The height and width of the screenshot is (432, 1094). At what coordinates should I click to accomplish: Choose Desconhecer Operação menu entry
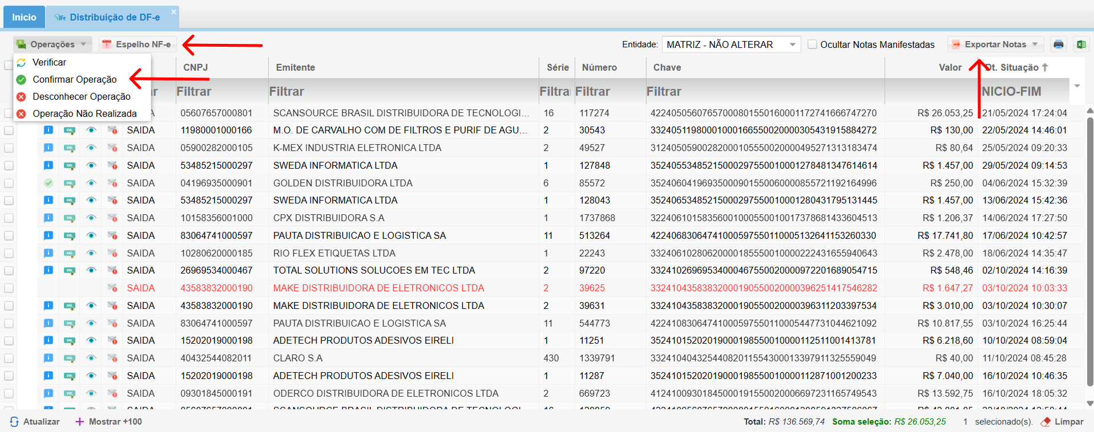tap(81, 97)
